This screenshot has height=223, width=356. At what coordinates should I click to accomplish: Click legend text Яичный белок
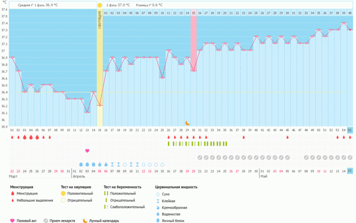[173, 221]
